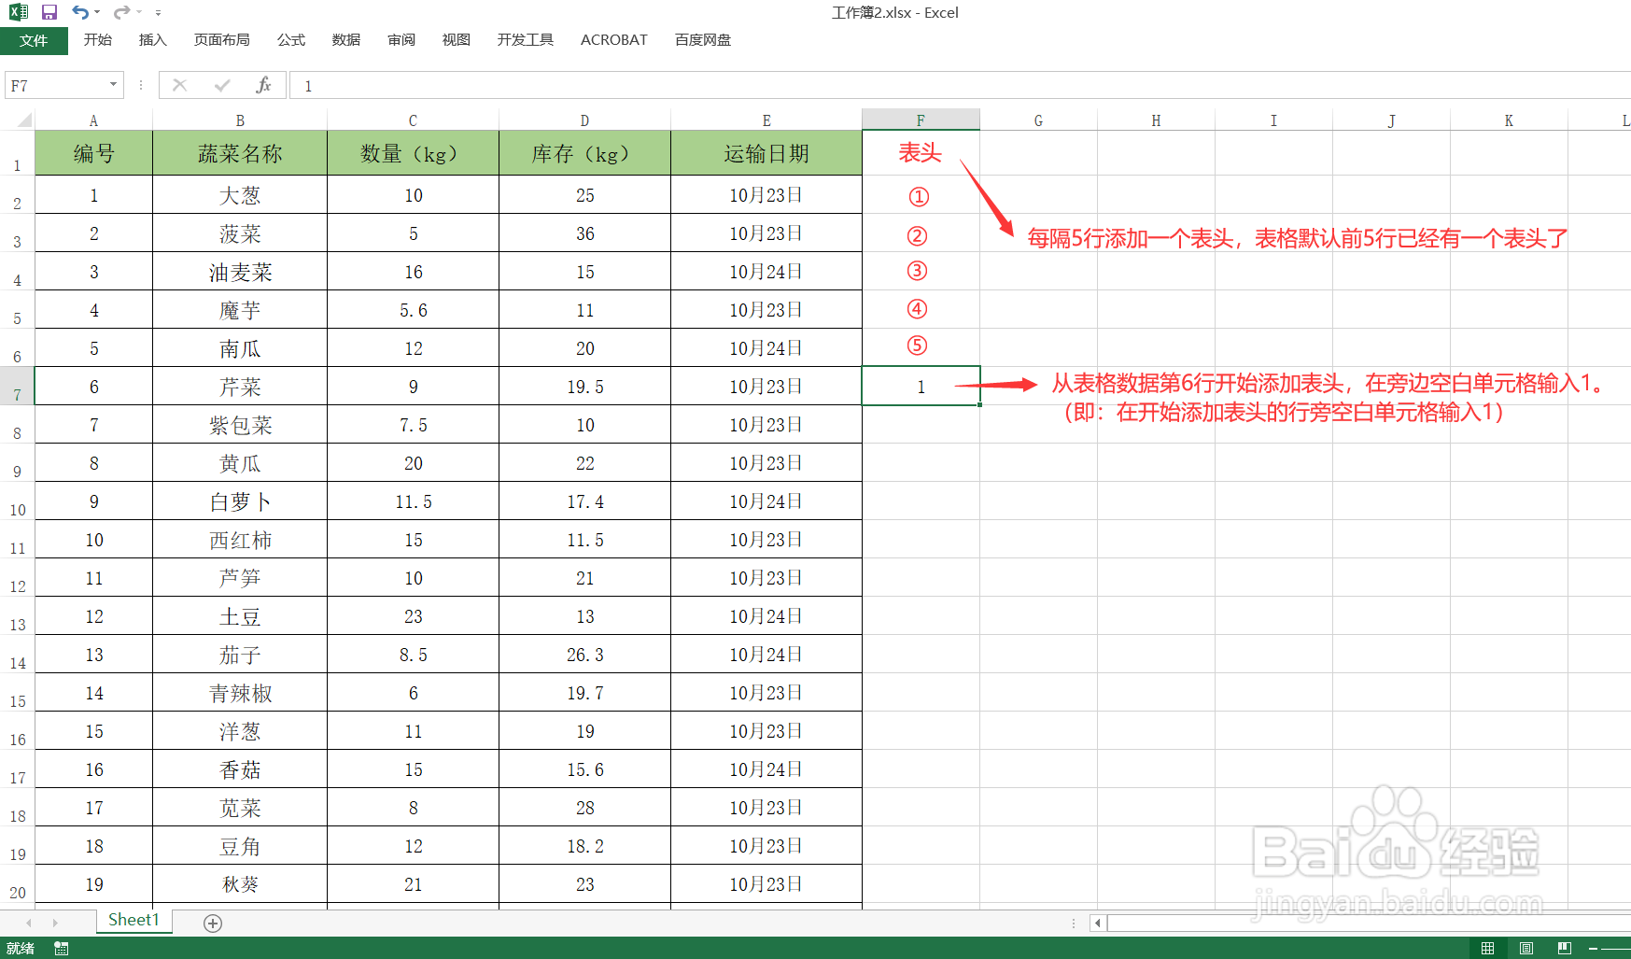Image resolution: width=1631 pixels, height=959 pixels.
Task: Click header cell 库存（kg）
Action: (x=584, y=153)
